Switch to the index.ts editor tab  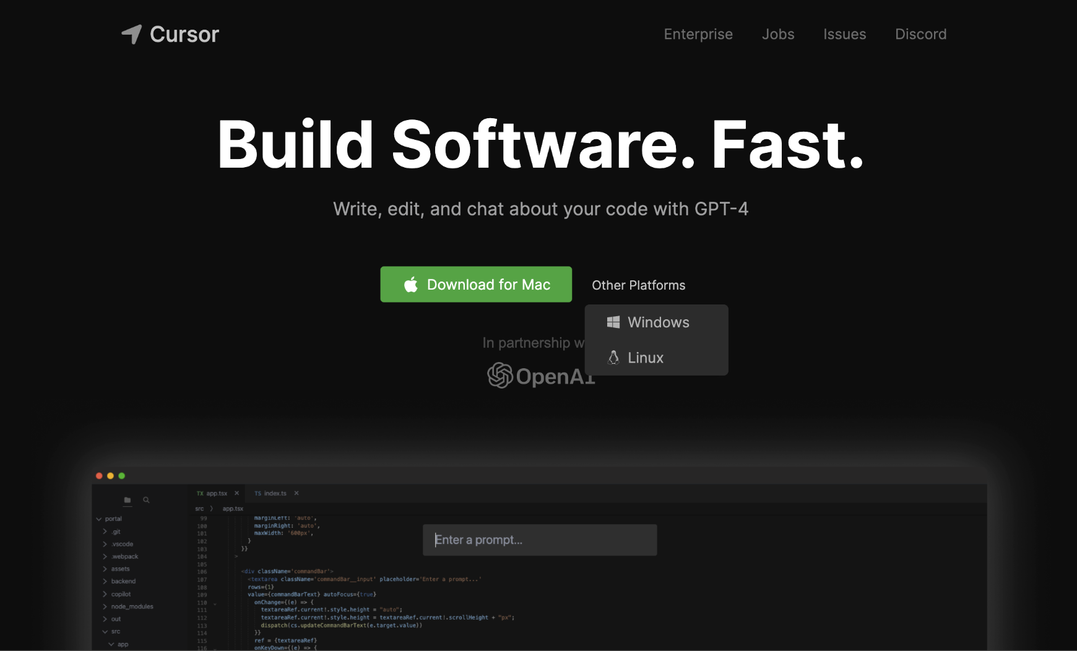(x=275, y=493)
